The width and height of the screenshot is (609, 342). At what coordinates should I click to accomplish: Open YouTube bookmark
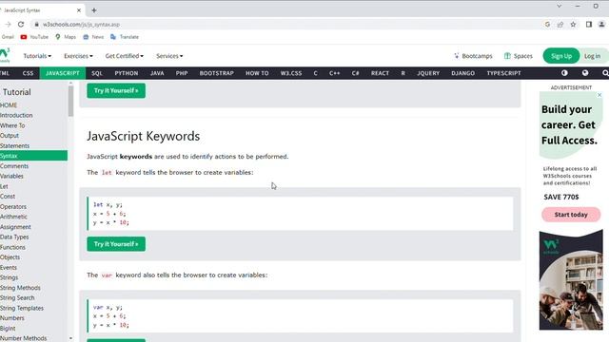34,37
